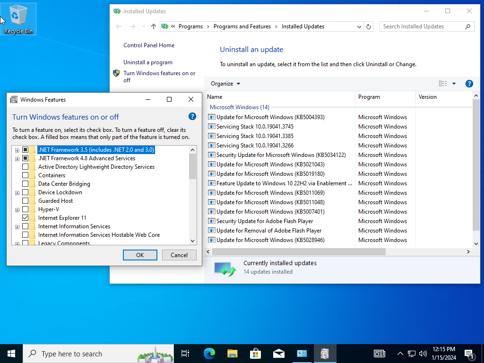Screen dimensions: 484x363
Task: Collapse the Microsoft Windows (14) group
Action: (x=240, y=107)
